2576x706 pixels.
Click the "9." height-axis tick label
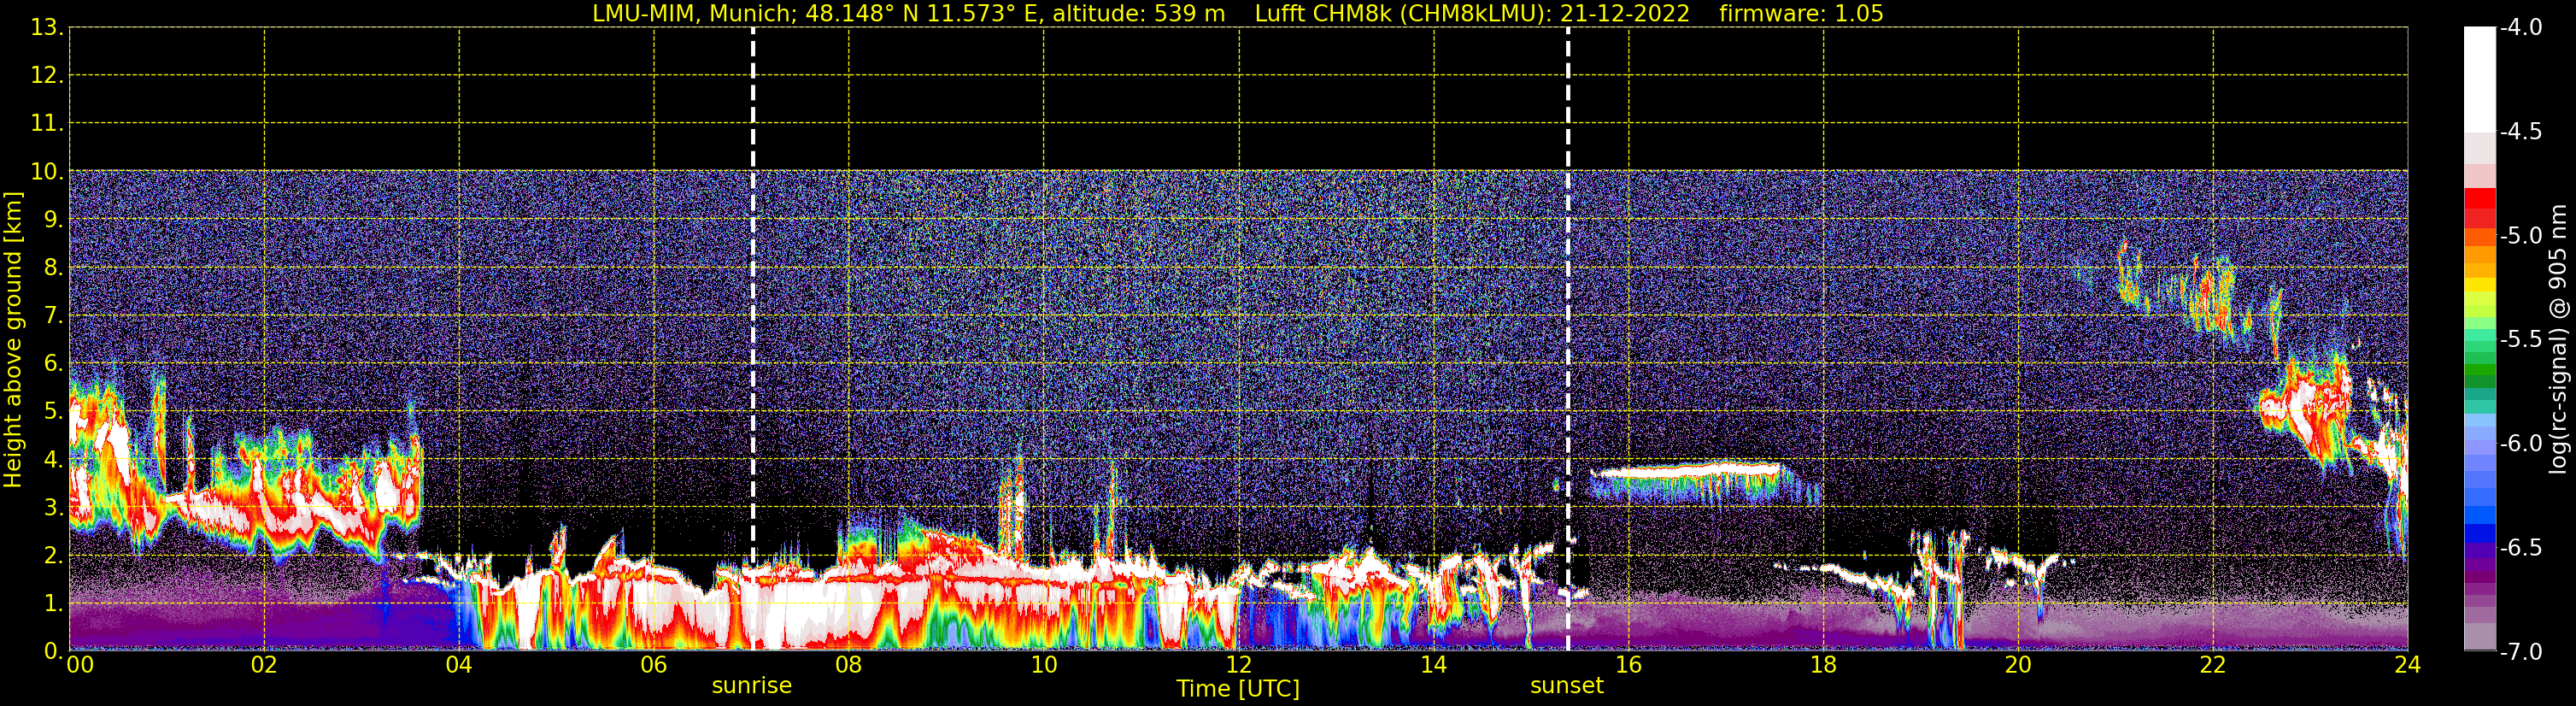53,220
